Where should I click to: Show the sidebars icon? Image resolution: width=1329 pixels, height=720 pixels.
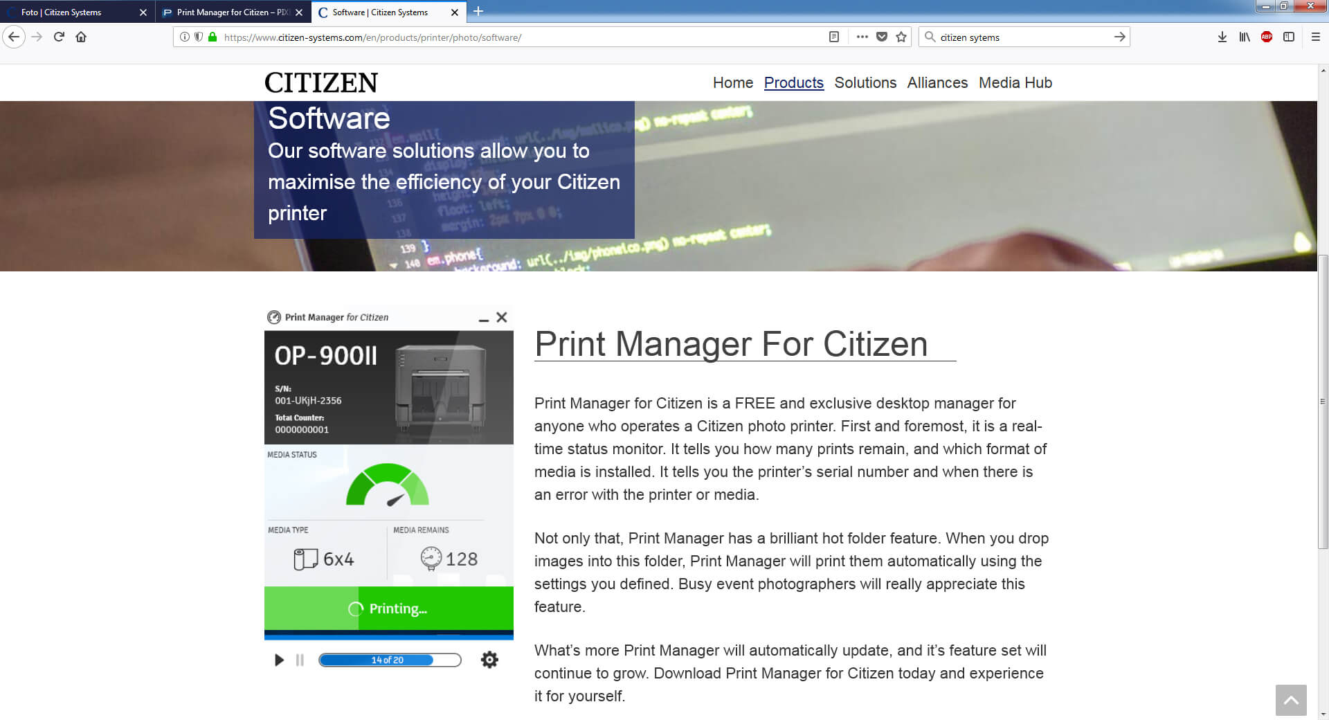(1289, 37)
